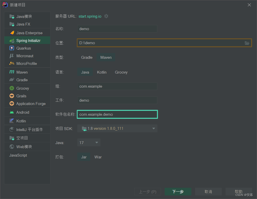
Task: Click the Quarkus icon in sidebar
Action: coord(12,48)
